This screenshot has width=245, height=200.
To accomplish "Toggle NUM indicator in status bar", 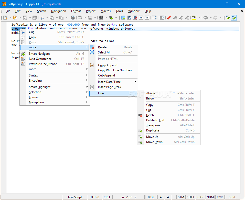I will 210,197.
